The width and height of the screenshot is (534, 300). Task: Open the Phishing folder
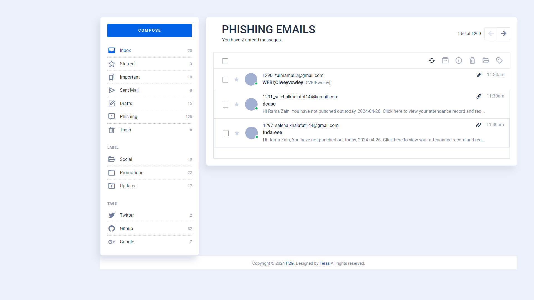tap(128, 117)
